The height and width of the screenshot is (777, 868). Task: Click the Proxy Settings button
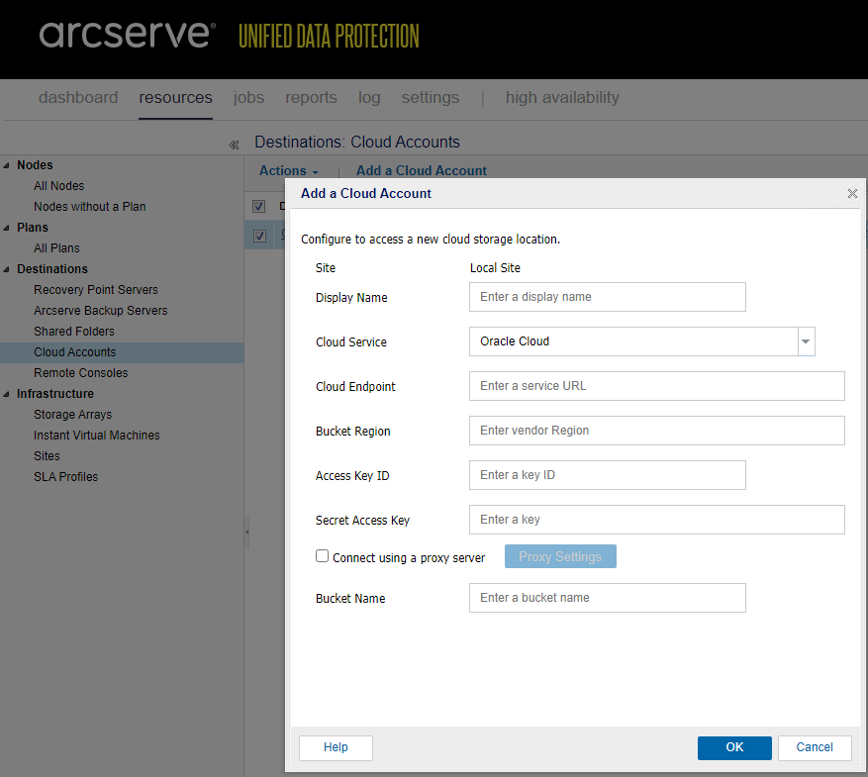[x=560, y=556]
